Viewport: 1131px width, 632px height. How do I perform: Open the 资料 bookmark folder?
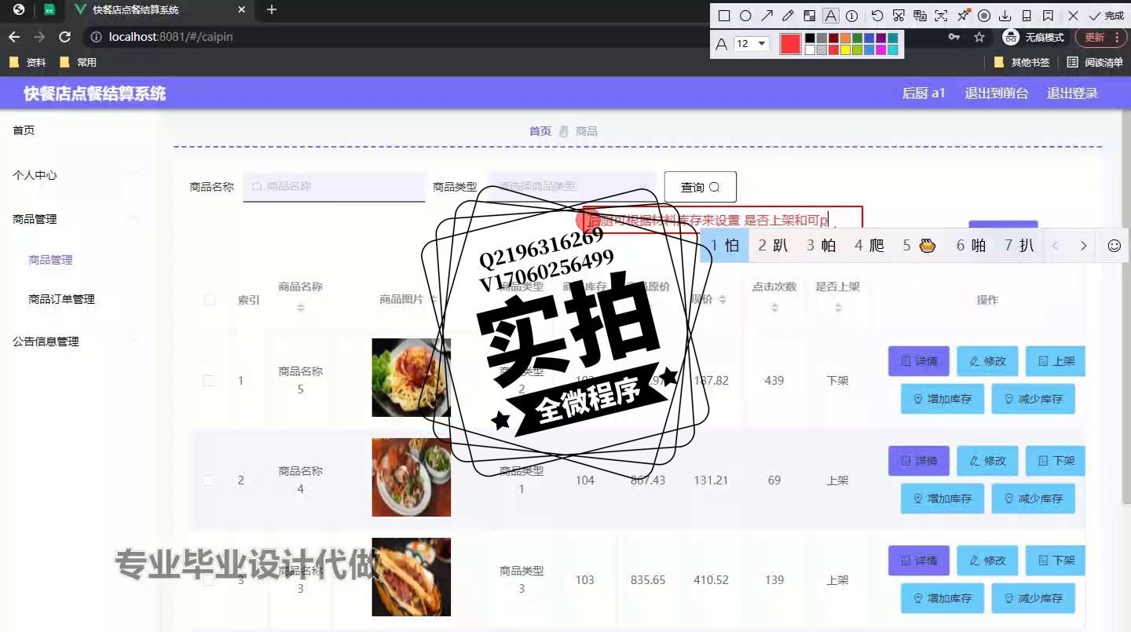pos(27,62)
